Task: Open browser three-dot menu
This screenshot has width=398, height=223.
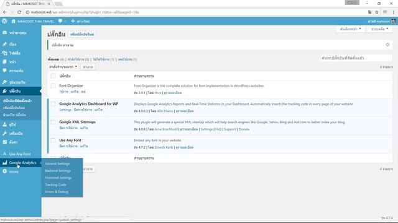Action: 394,12
